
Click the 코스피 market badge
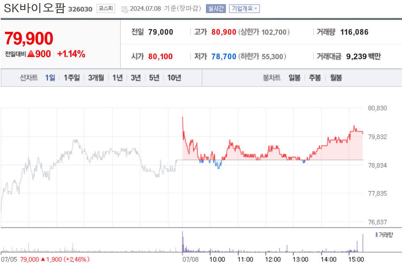pos(106,8)
